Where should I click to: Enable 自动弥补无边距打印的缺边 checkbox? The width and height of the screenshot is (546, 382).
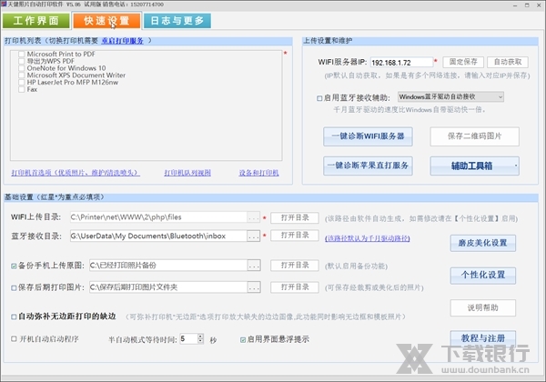(14, 317)
